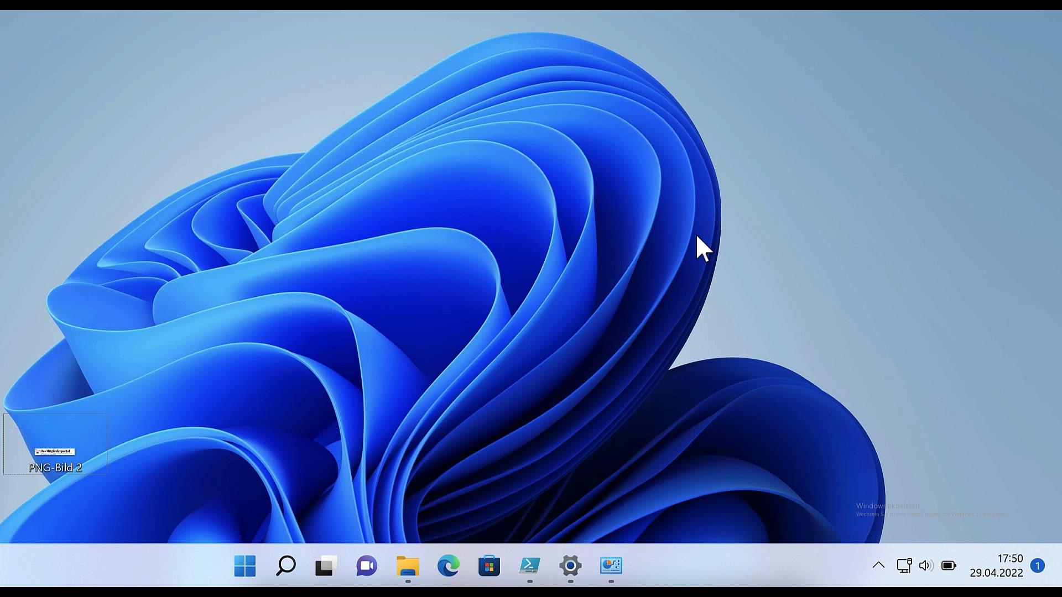Expand hidden system tray icons chevron
This screenshot has height=597, width=1062.
(878, 565)
